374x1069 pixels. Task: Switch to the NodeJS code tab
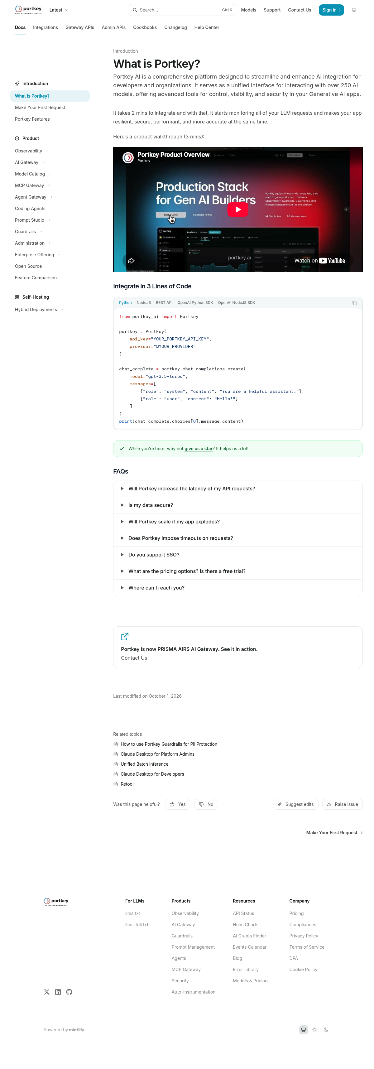point(144,302)
